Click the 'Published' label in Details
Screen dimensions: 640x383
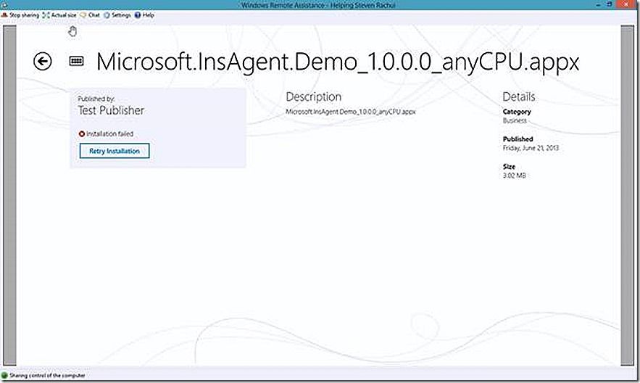point(518,139)
